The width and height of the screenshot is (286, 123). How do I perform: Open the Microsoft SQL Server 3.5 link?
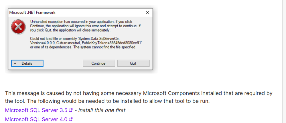36,110
